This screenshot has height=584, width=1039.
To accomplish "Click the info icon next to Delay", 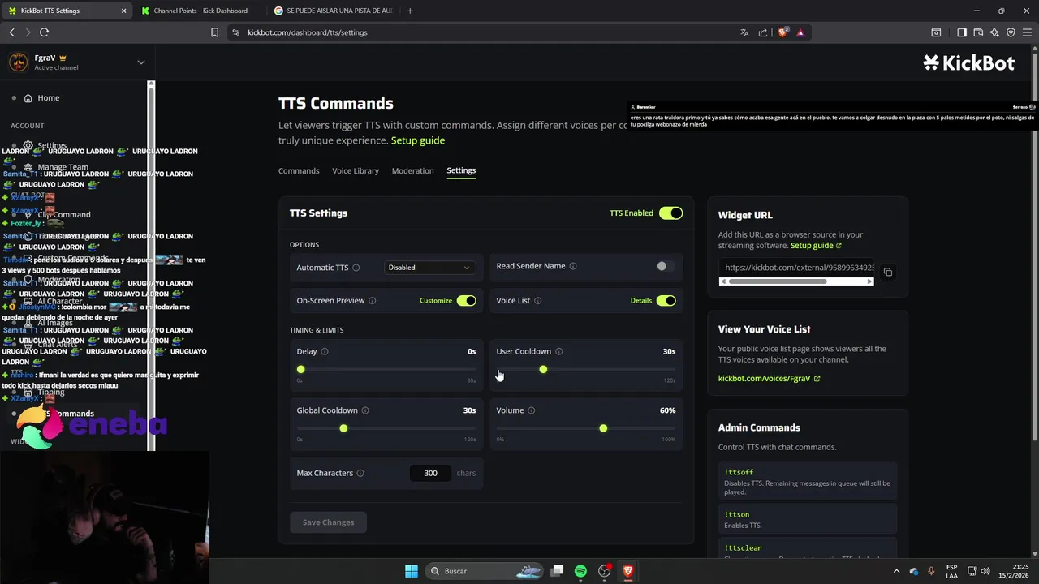I will (325, 351).
